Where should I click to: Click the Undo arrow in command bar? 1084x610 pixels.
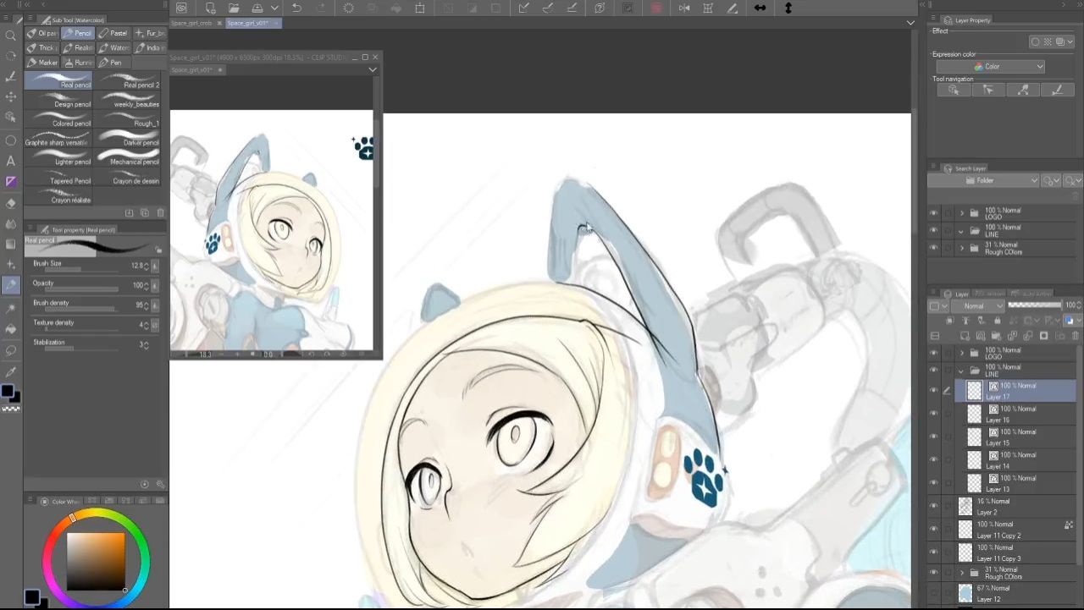point(296,8)
